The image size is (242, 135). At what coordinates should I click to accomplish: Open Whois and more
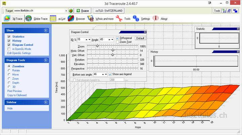click(100, 19)
